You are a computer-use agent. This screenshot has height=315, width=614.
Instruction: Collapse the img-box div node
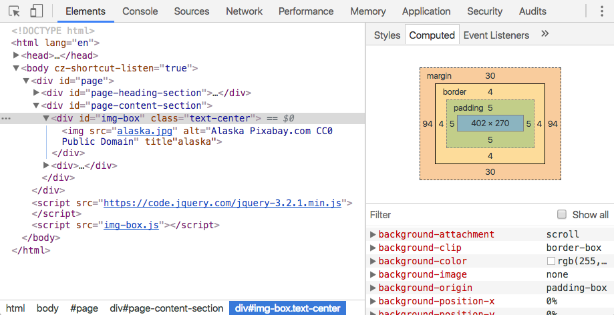46,118
